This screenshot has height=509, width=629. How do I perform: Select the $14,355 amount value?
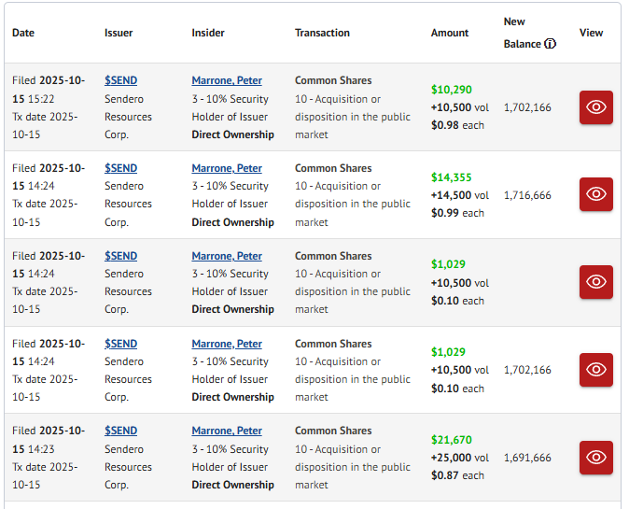tap(452, 177)
